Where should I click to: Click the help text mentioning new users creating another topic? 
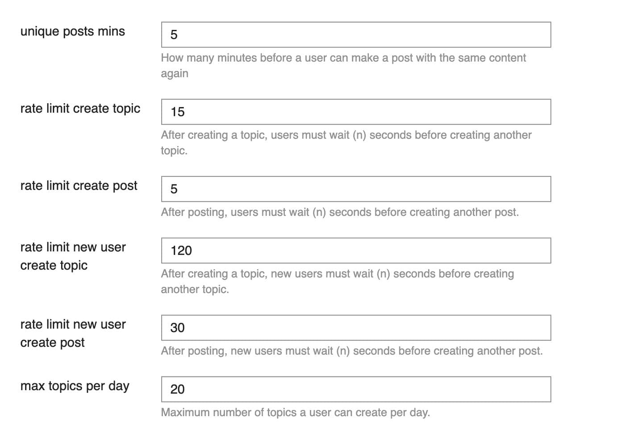pyautogui.click(x=337, y=281)
